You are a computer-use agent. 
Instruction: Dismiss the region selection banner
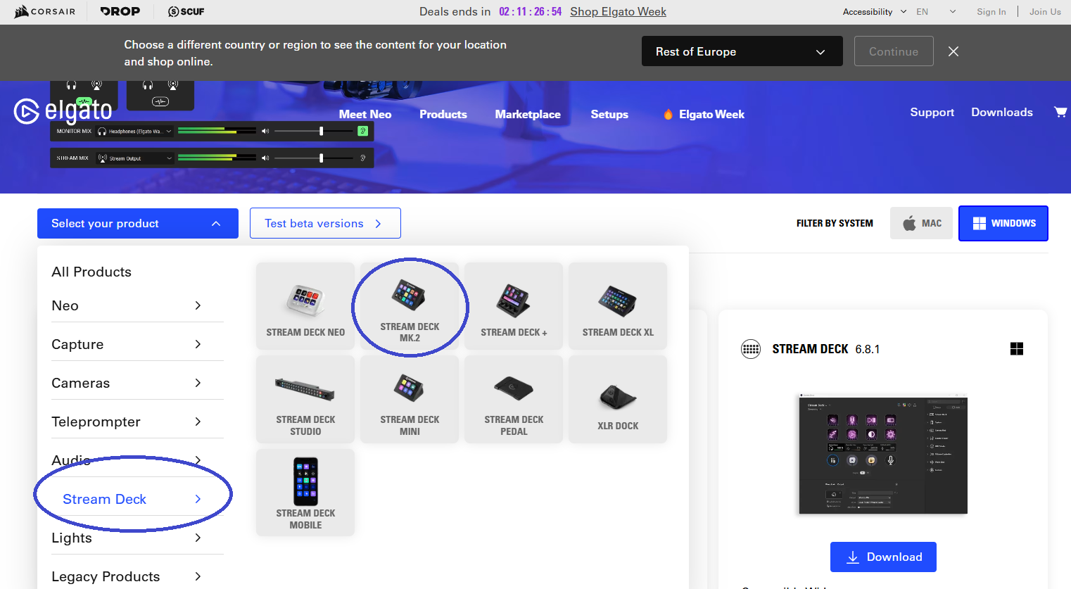point(953,51)
